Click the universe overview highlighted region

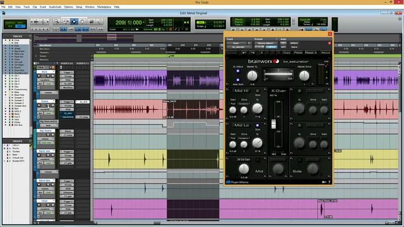[112, 38]
